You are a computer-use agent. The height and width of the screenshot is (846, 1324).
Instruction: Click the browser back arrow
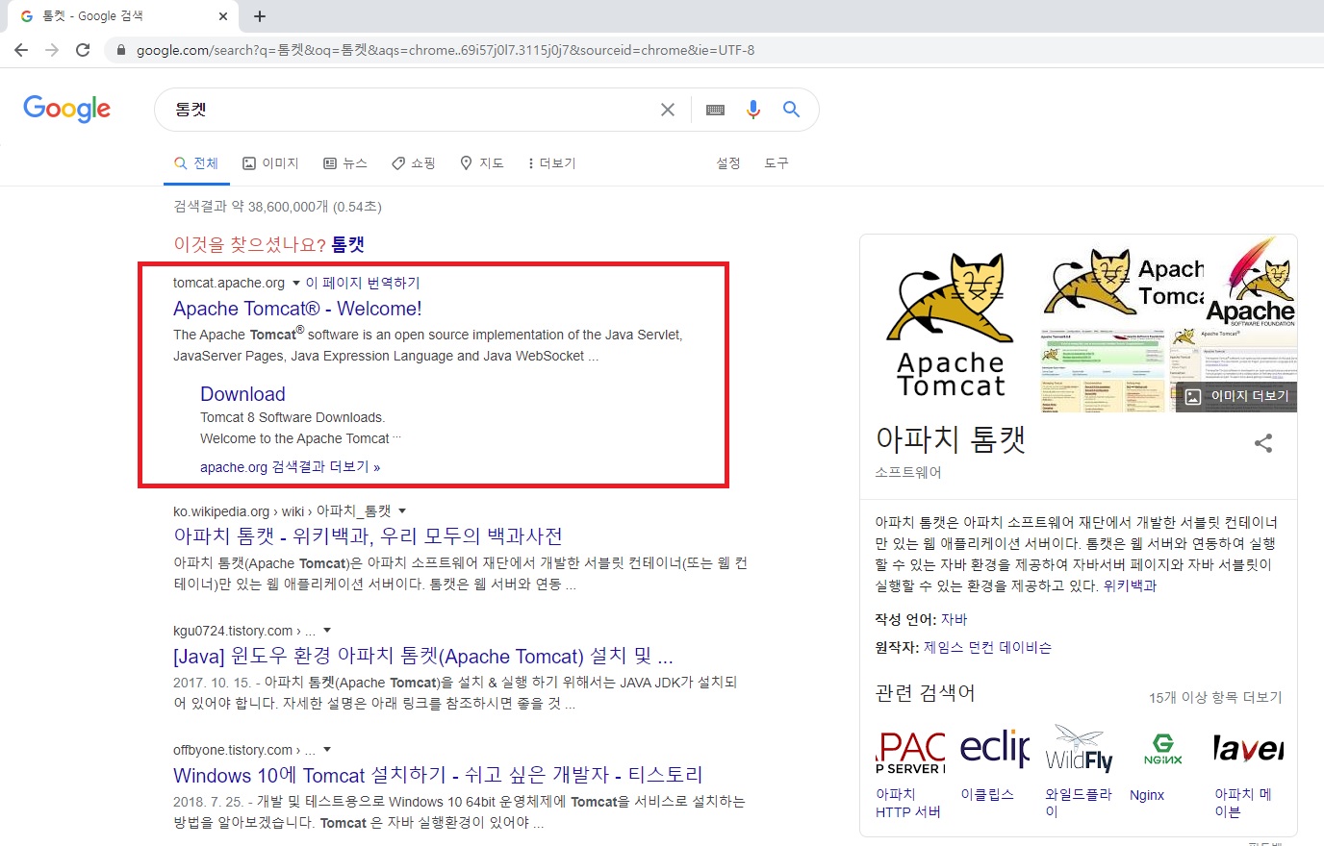[x=21, y=50]
